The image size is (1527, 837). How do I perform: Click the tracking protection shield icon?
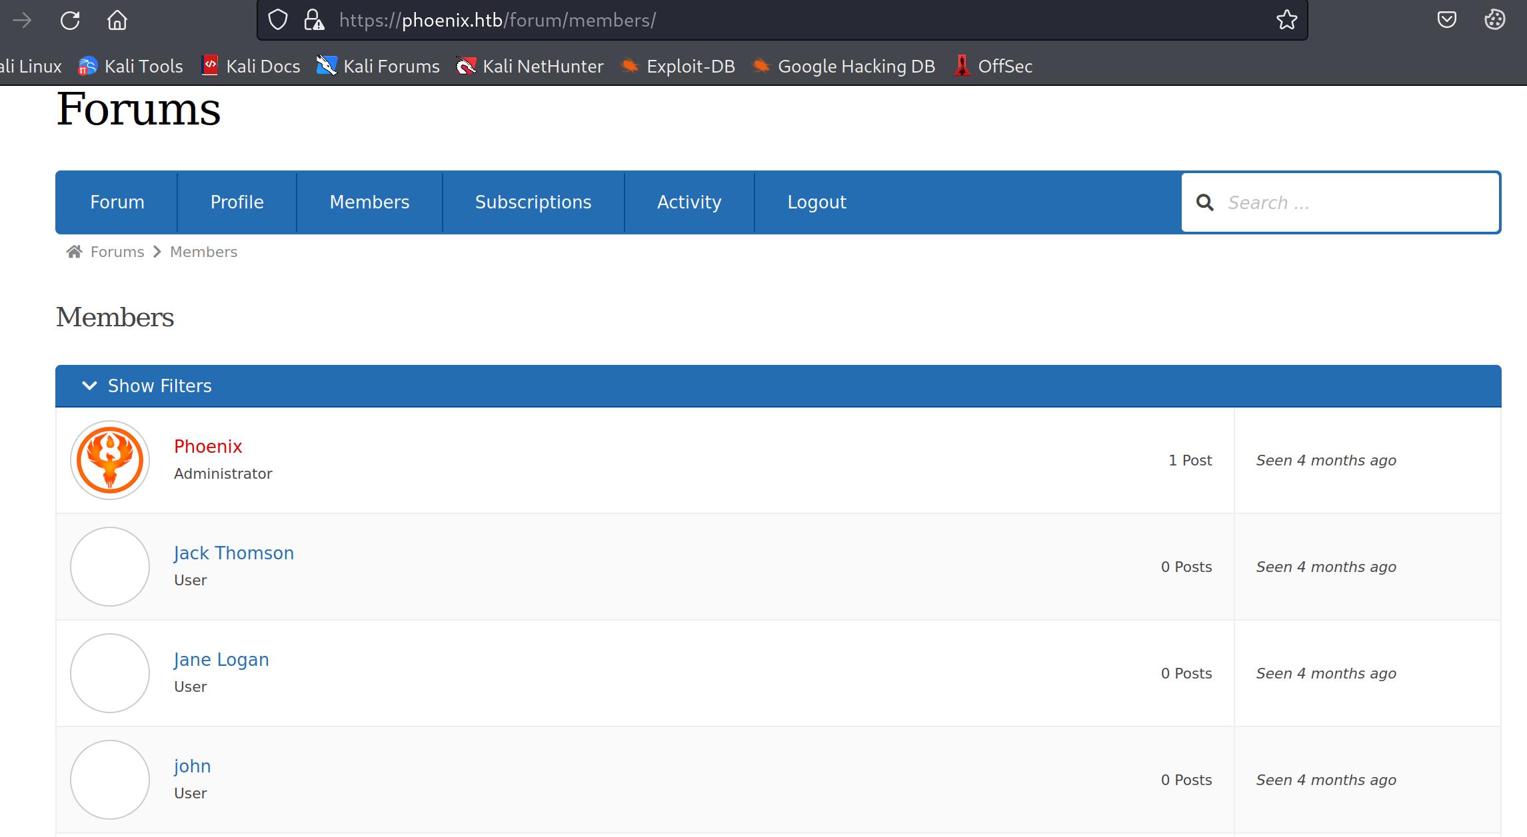tap(278, 20)
